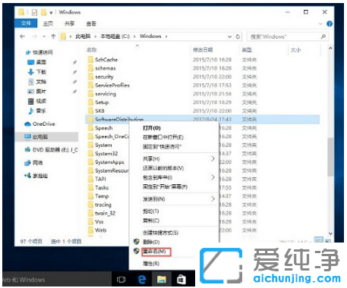Go up one folder level
The image size is (347, 288).
(x=53, y=36)
